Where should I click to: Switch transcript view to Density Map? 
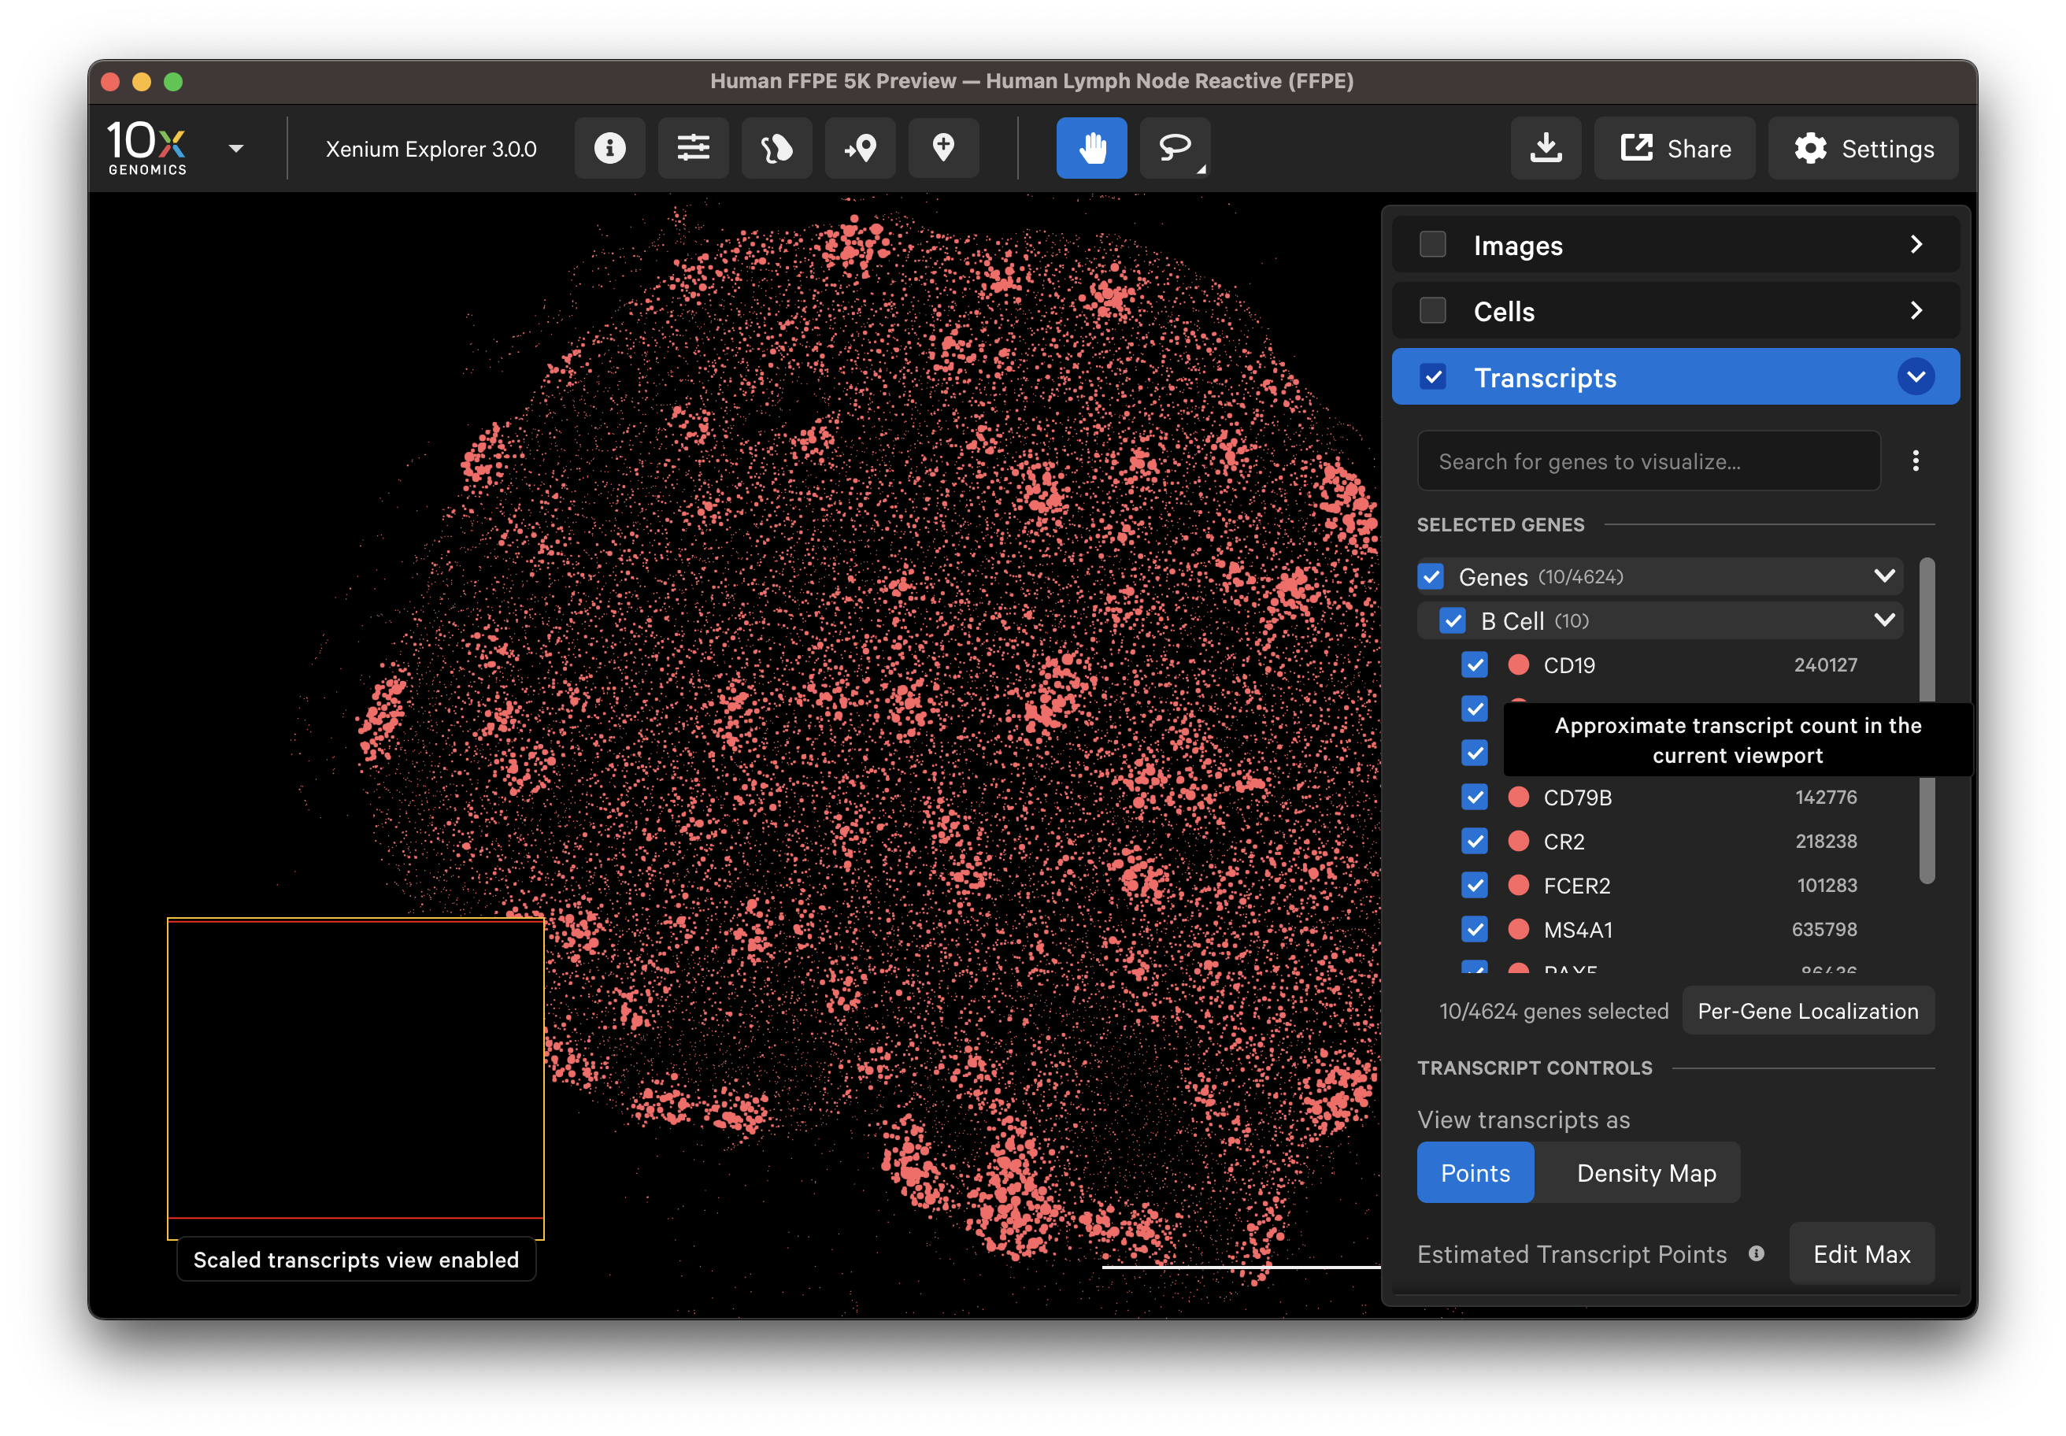tap(1645, 1172)
